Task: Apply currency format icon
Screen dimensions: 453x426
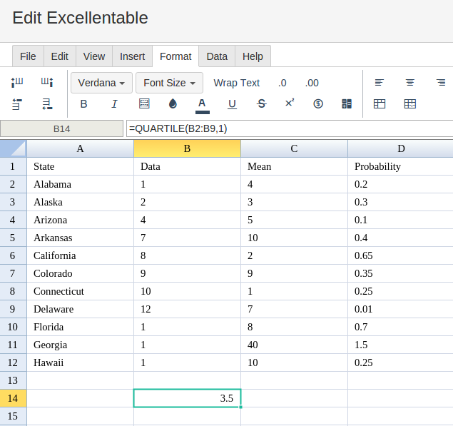Action: click(x=318, y=103)
